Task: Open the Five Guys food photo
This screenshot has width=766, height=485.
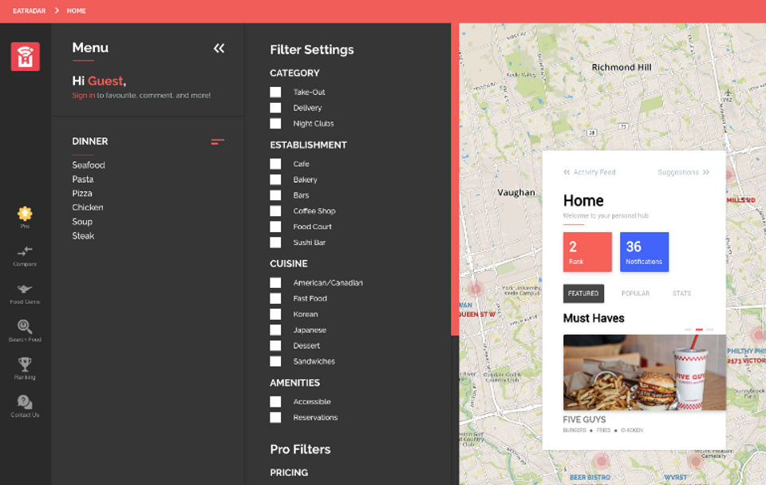Action: pos(645,373)
